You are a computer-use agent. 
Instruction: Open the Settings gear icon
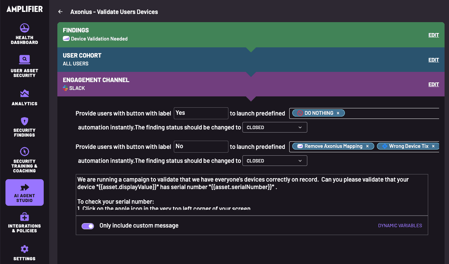click(25, 249)
